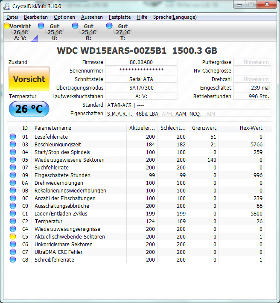Click the masked Seriennummer field
This screenshot has height=303, width=280.
click(x=141, y=70)
